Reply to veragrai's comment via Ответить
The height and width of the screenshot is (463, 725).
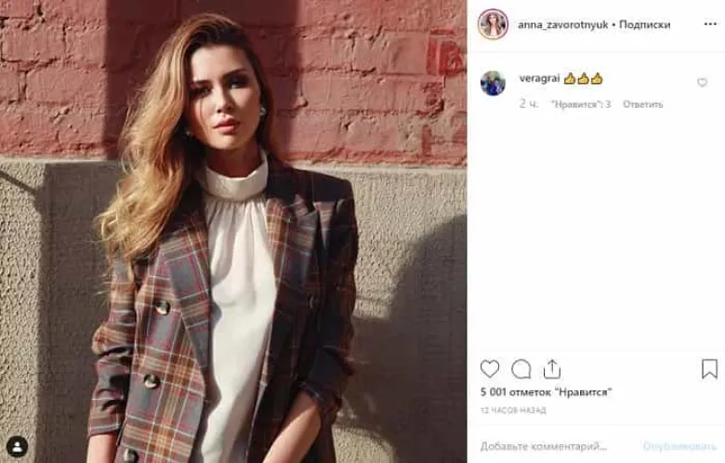coord(642,104)
